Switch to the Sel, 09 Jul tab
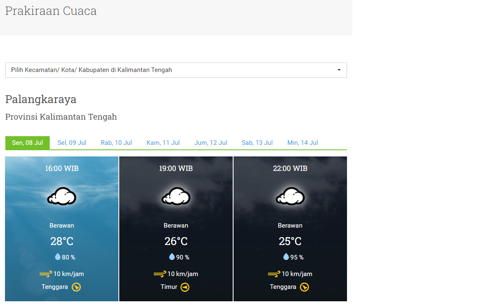477x305 pixels. 72,143
